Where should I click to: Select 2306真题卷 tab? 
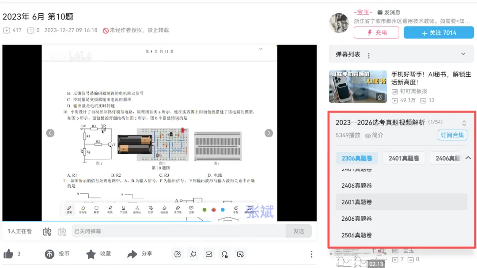coord(357,158)
